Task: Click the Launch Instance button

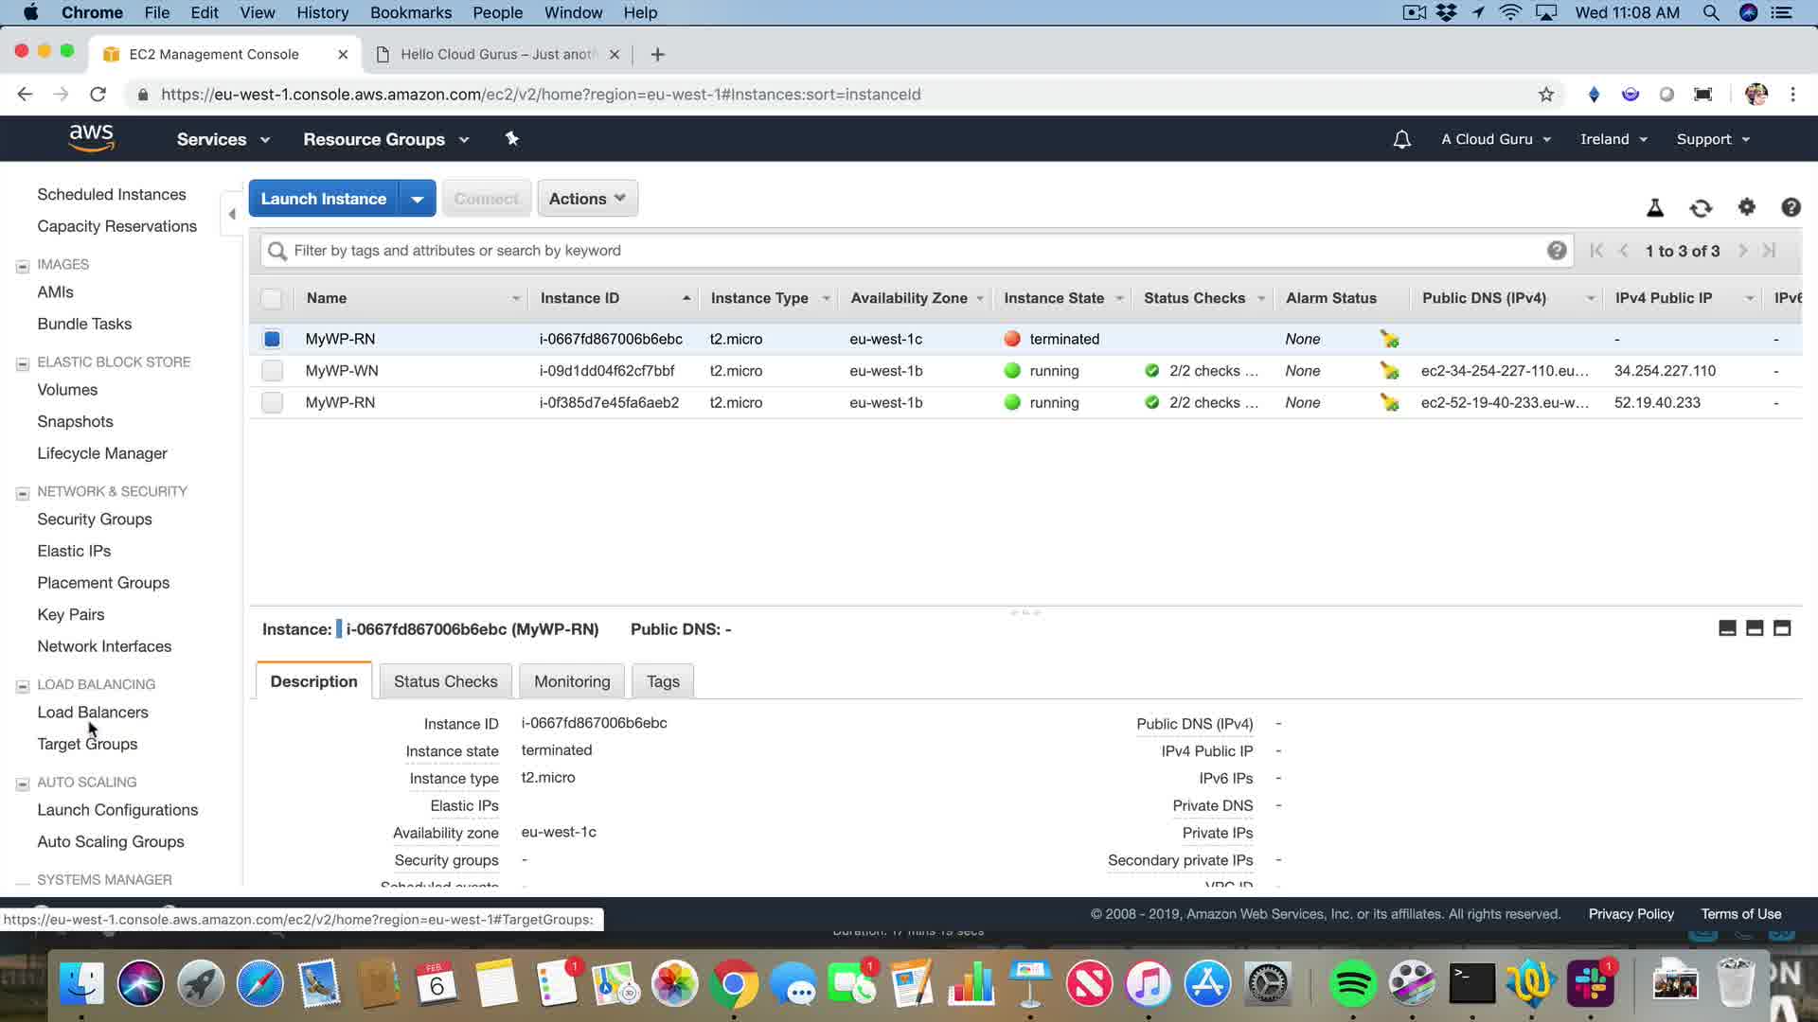Action: (x=323, y=199)
